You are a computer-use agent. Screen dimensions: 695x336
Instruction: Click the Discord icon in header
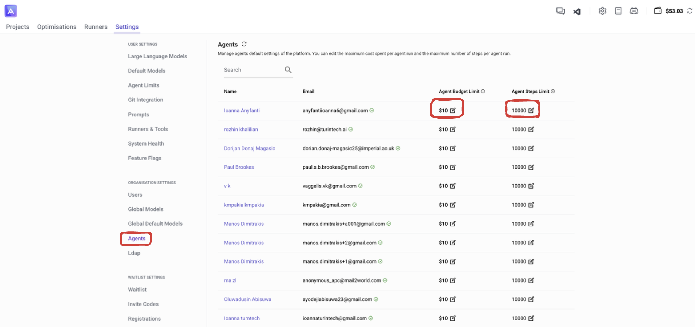point(634,11)
